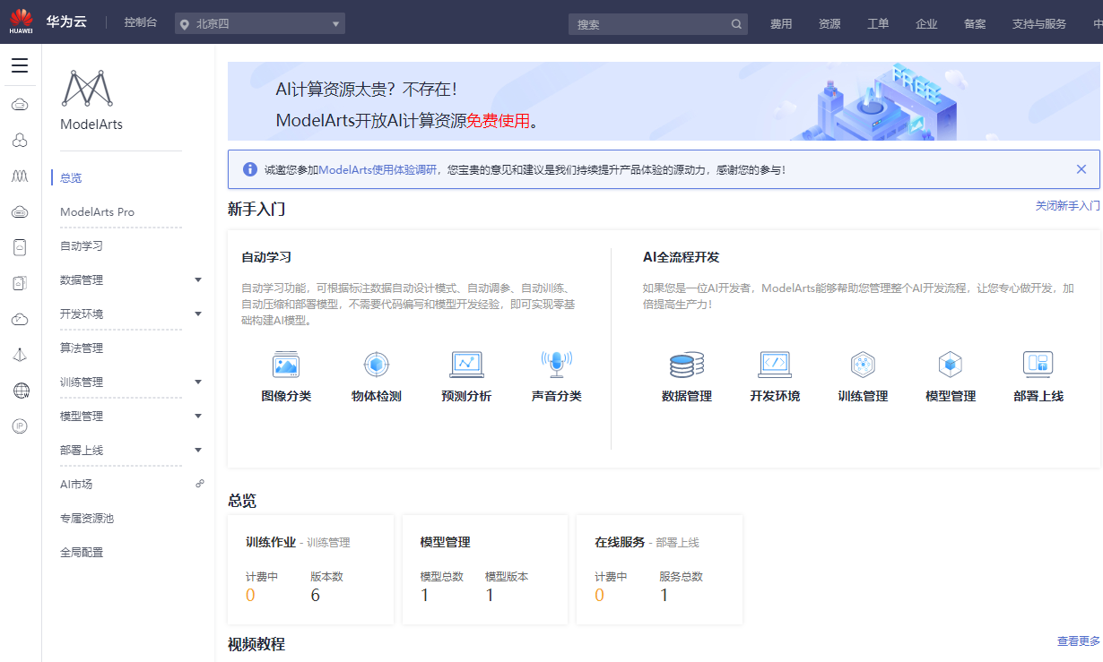Expand 数据管理 in the sidebar
The image size is (1103, 662).
click(198, 279)
